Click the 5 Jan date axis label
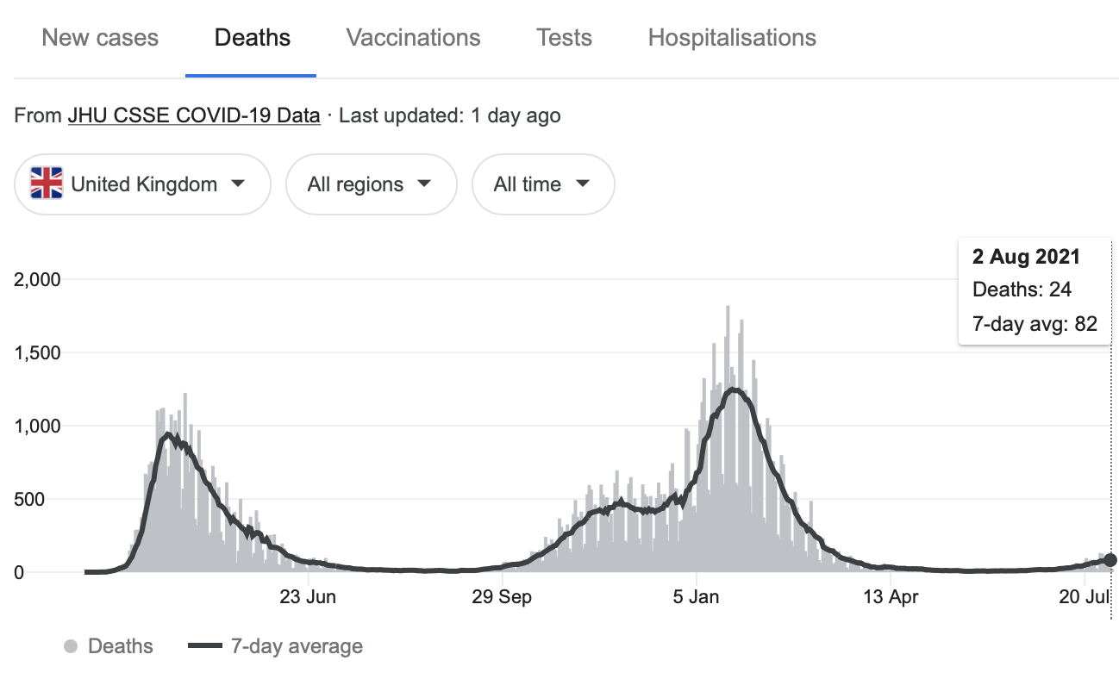This screenshot has height=679, width=1119. tap(696, 597)
